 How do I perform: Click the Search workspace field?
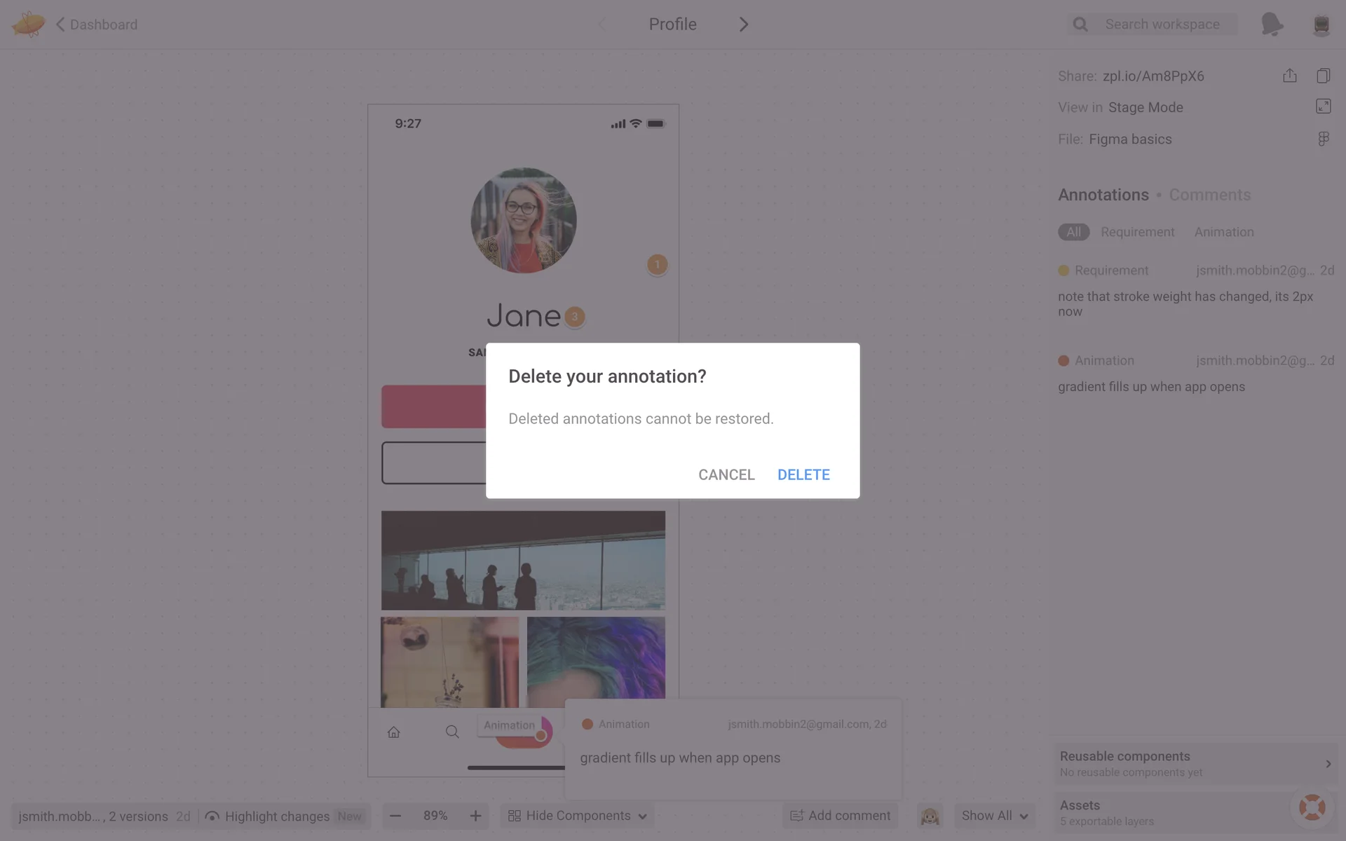1162,25
